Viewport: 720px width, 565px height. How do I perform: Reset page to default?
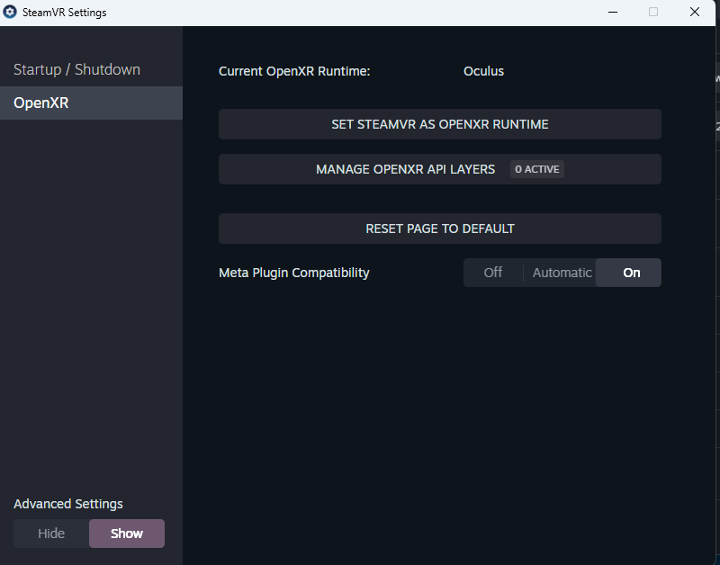pos(440,229)
